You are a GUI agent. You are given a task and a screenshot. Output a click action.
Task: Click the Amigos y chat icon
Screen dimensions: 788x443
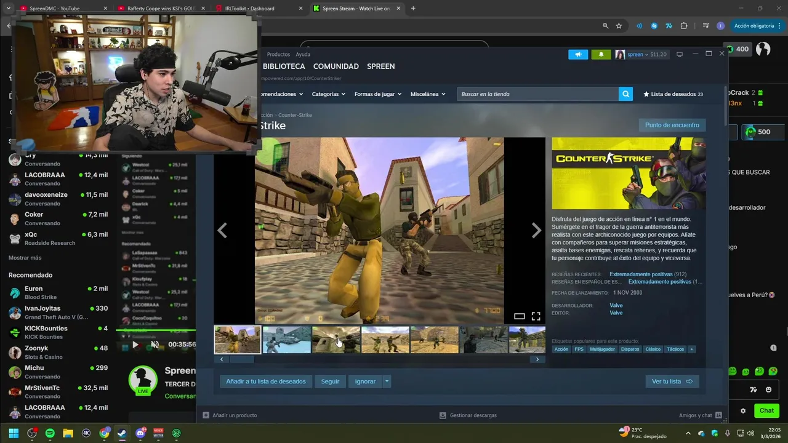[x=719, y=415]
